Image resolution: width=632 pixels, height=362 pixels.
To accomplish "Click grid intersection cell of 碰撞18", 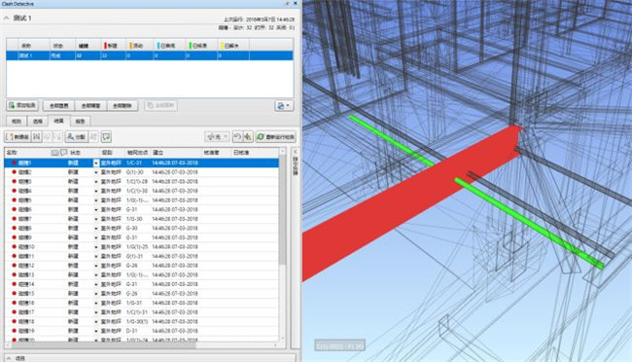I will 137,321.
